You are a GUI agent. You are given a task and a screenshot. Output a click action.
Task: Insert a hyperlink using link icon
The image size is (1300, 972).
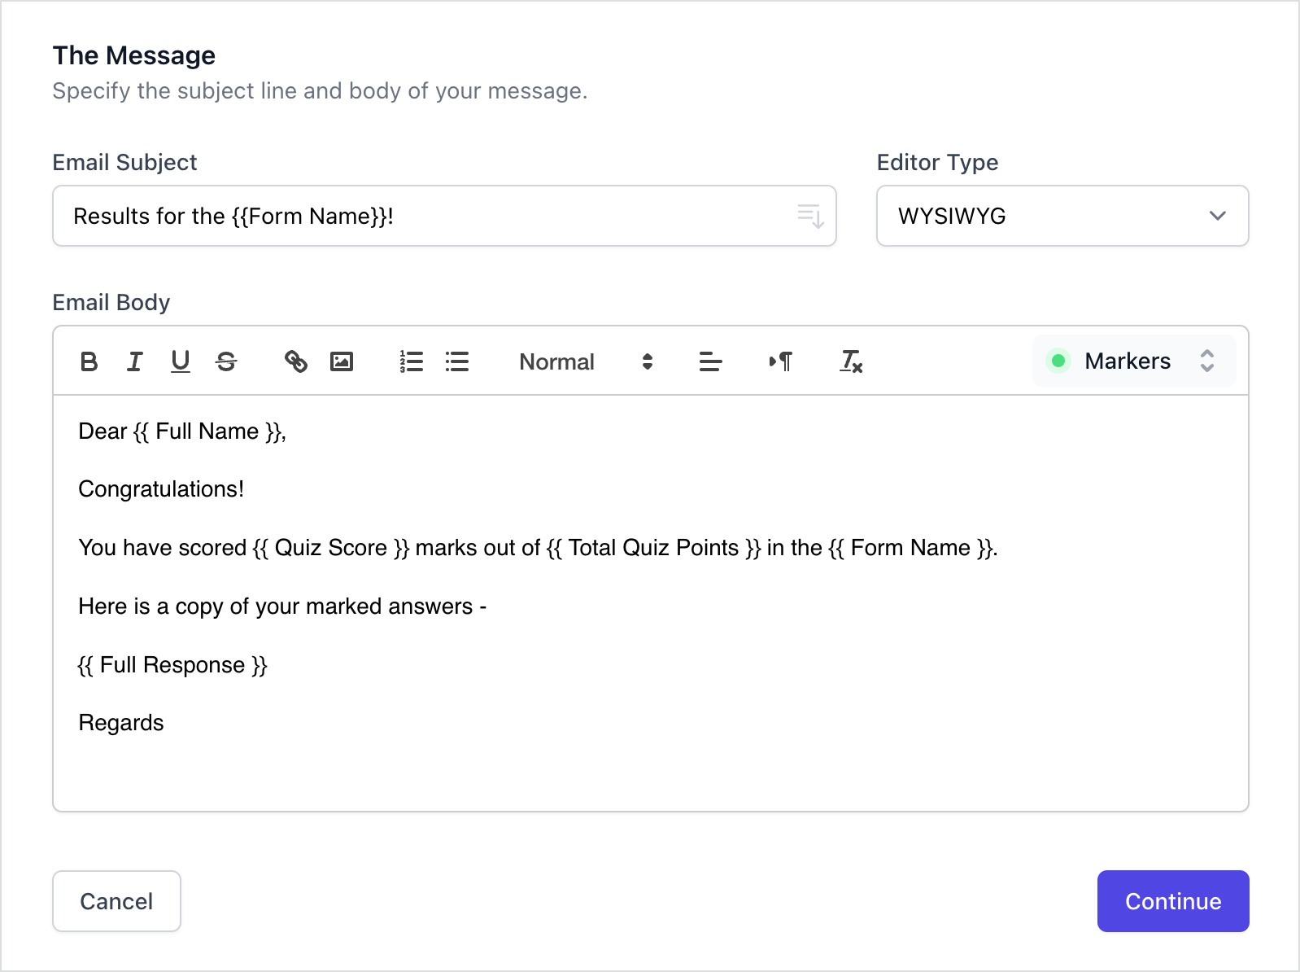tap(296, 361)
